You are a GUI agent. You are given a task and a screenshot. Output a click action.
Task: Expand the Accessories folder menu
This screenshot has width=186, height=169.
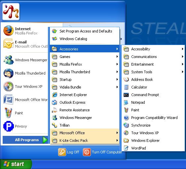85,49
